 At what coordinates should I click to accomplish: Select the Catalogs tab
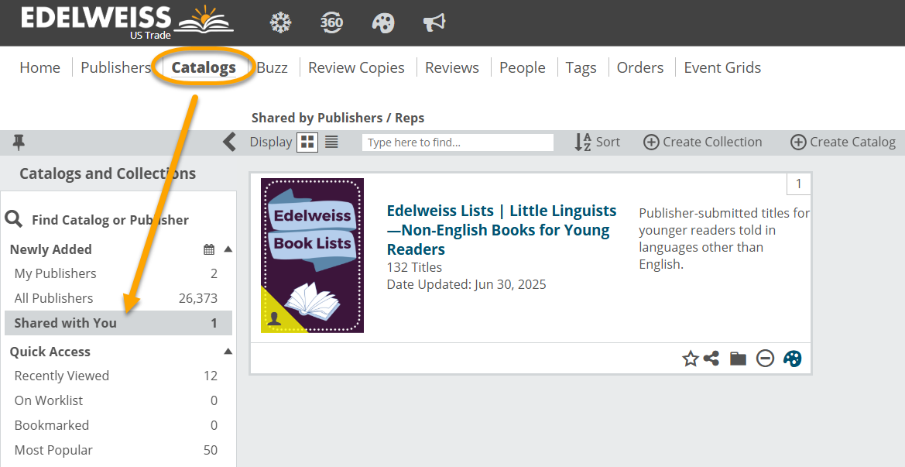click(204, 67)
